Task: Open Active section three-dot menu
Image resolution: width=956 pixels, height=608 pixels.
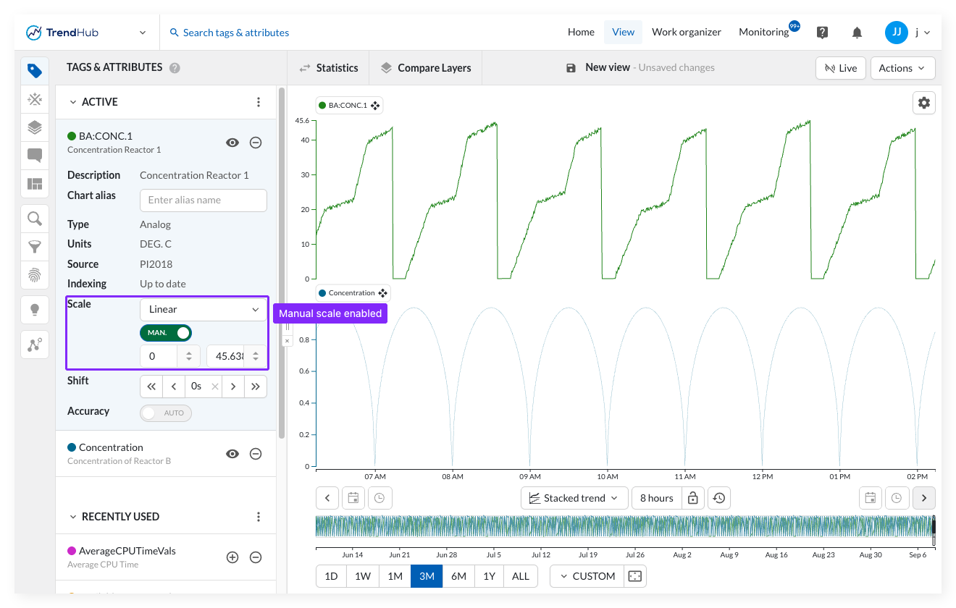Action: click(259, 102)
